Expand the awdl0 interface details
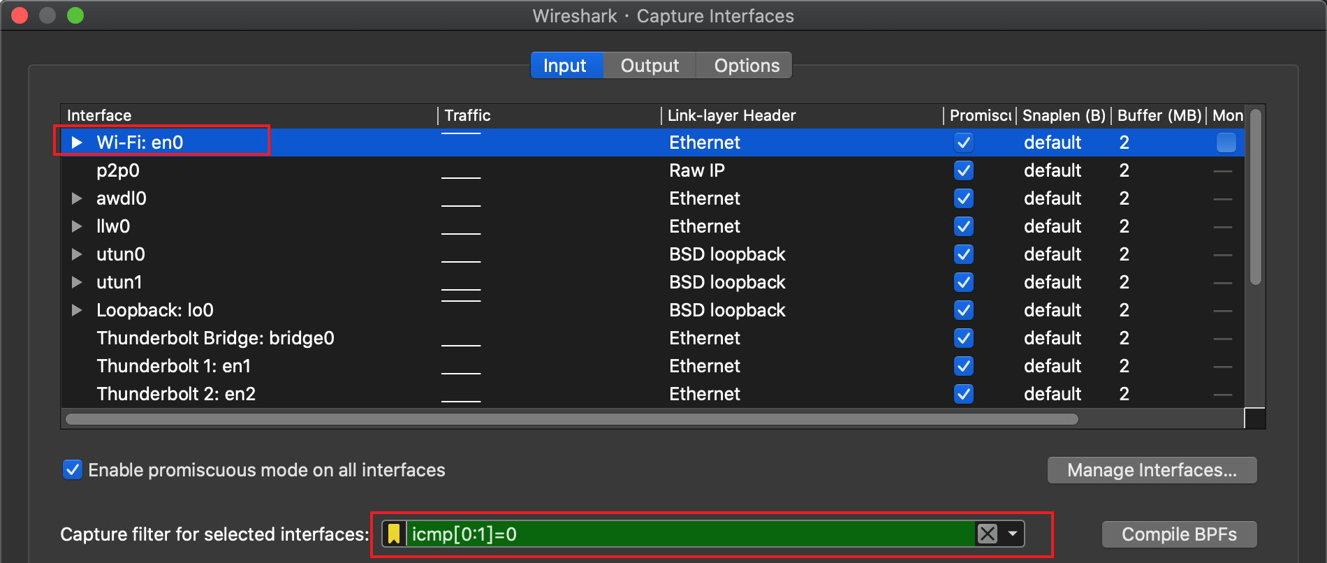 (x=77, y=198)
